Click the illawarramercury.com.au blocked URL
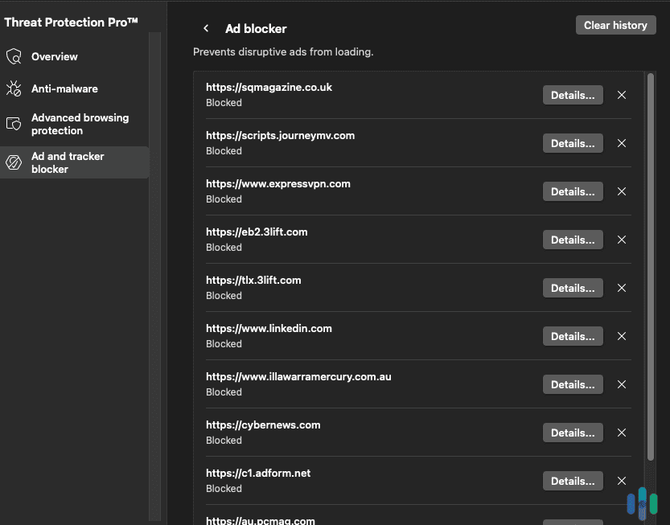The height and width of the screenshot is (525, 670). tap(298, 375)
